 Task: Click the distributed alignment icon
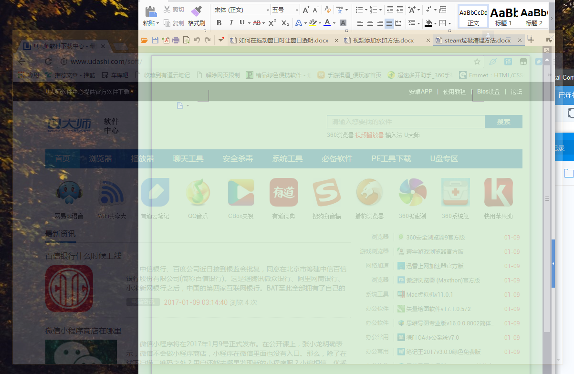pyautogui.click(x=399, y=23)
